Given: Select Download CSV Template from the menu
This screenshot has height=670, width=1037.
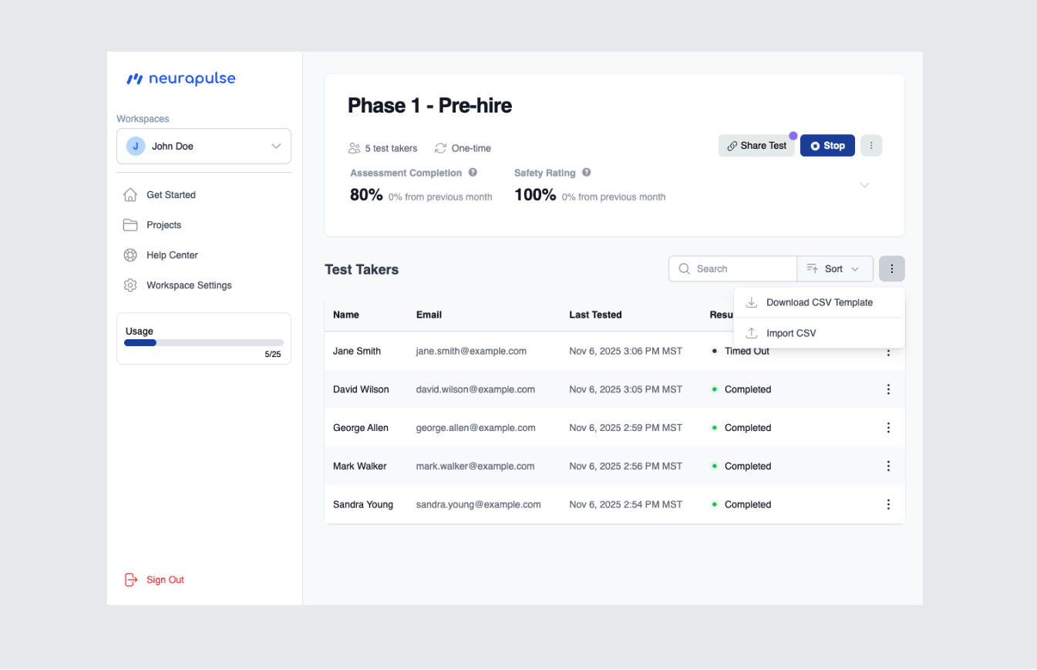Looking at the screenshot, I should point(820,302).
